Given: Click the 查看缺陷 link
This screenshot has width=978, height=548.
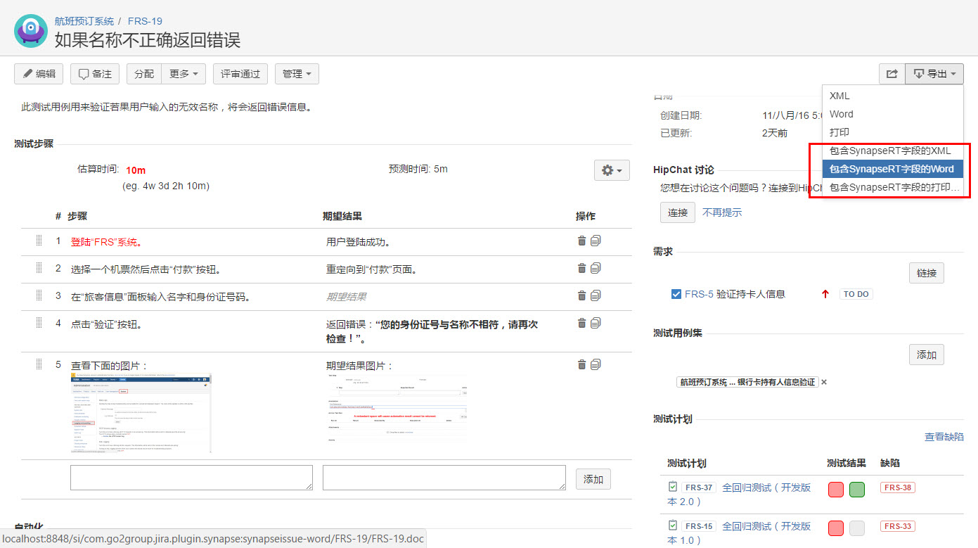Looking at the screenshot, I should pyautogui.click(x=944, y=437).
